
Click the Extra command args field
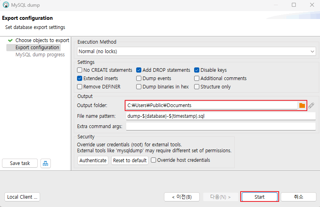[x=221, y=126]
